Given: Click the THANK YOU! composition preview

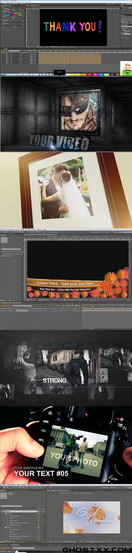Looking at the screenshot, I should (x=73, y=27).
